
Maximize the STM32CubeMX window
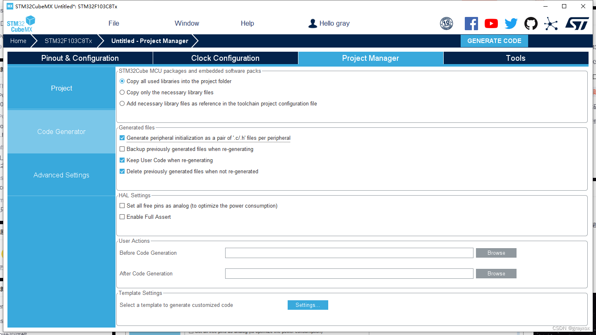coord(564,6)
